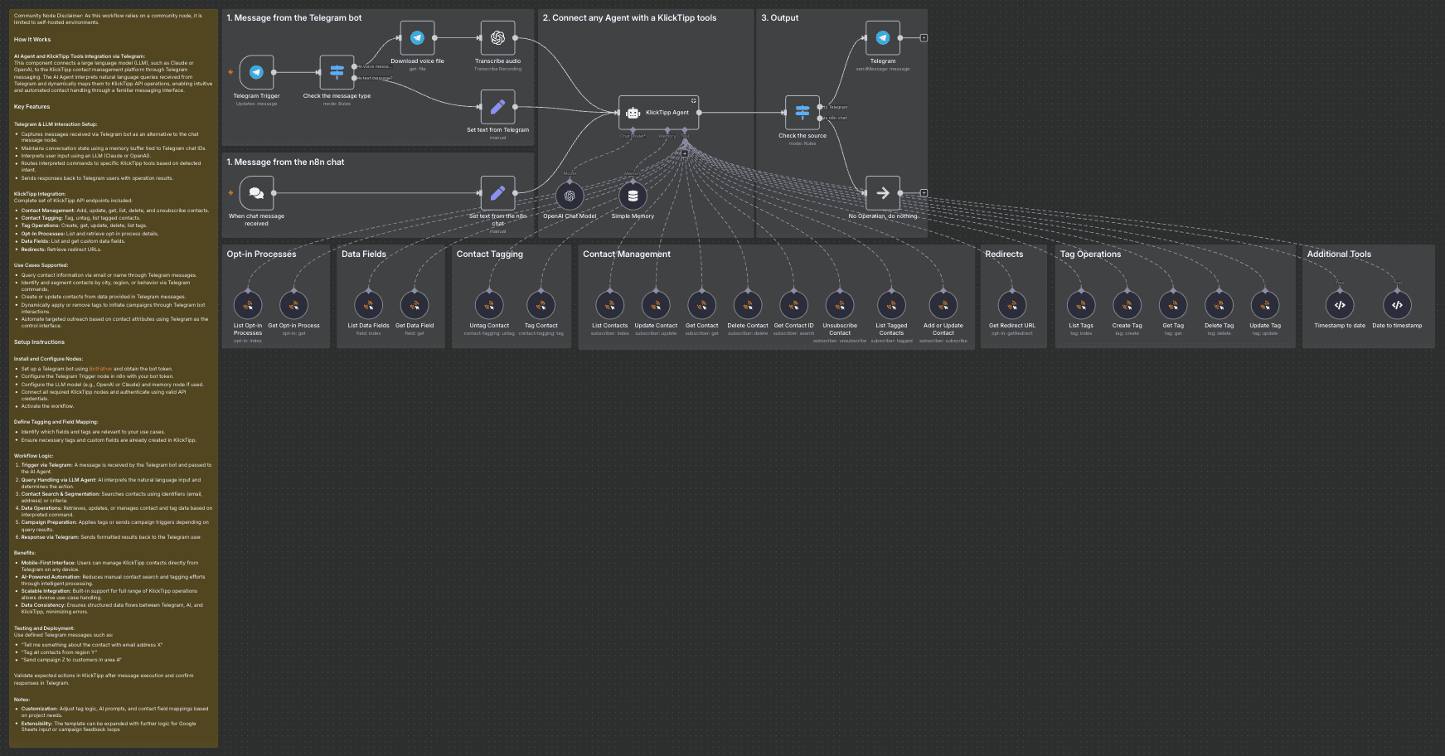Open the Timestamp to date code node
The image size is (1445, 756).
[1340, 305]
